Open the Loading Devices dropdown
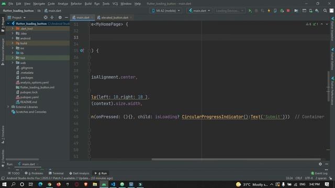 pyautogui.click(x=229, y=10)
